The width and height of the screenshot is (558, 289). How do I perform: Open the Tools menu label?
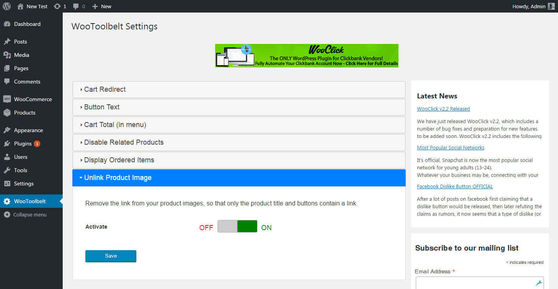click(20, 170)
